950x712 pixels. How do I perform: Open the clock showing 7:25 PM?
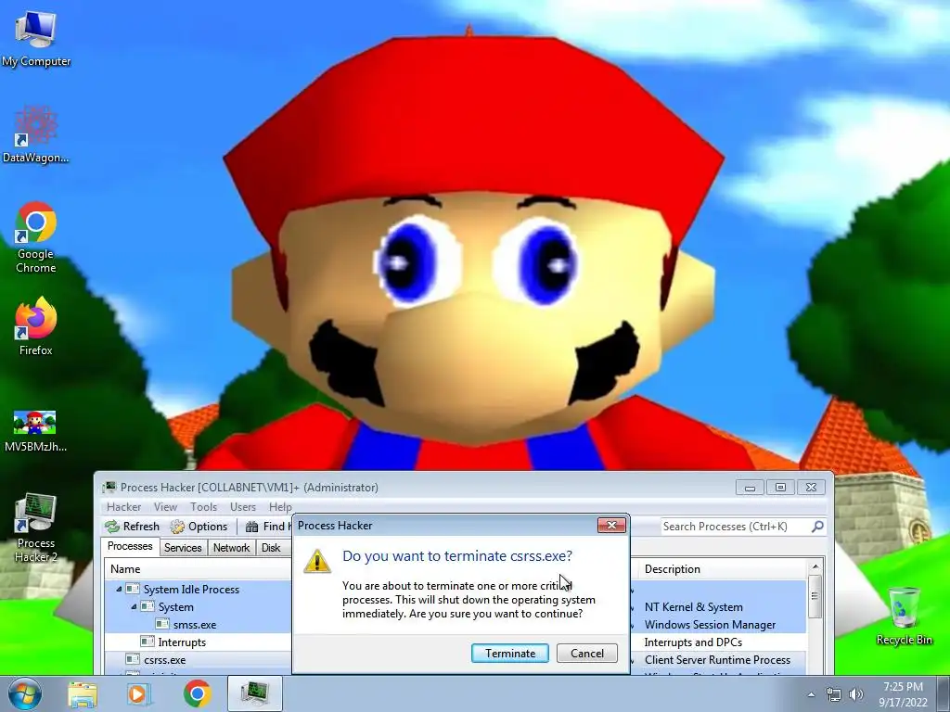click(903, 694)
